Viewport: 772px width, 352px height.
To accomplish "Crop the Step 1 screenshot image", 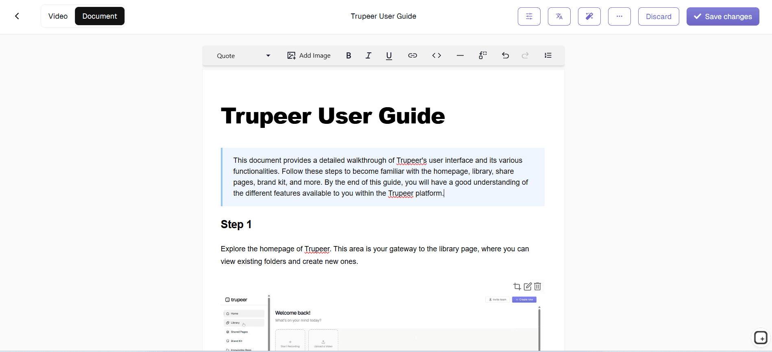I will pyautogui.click(x=517, y=287).
